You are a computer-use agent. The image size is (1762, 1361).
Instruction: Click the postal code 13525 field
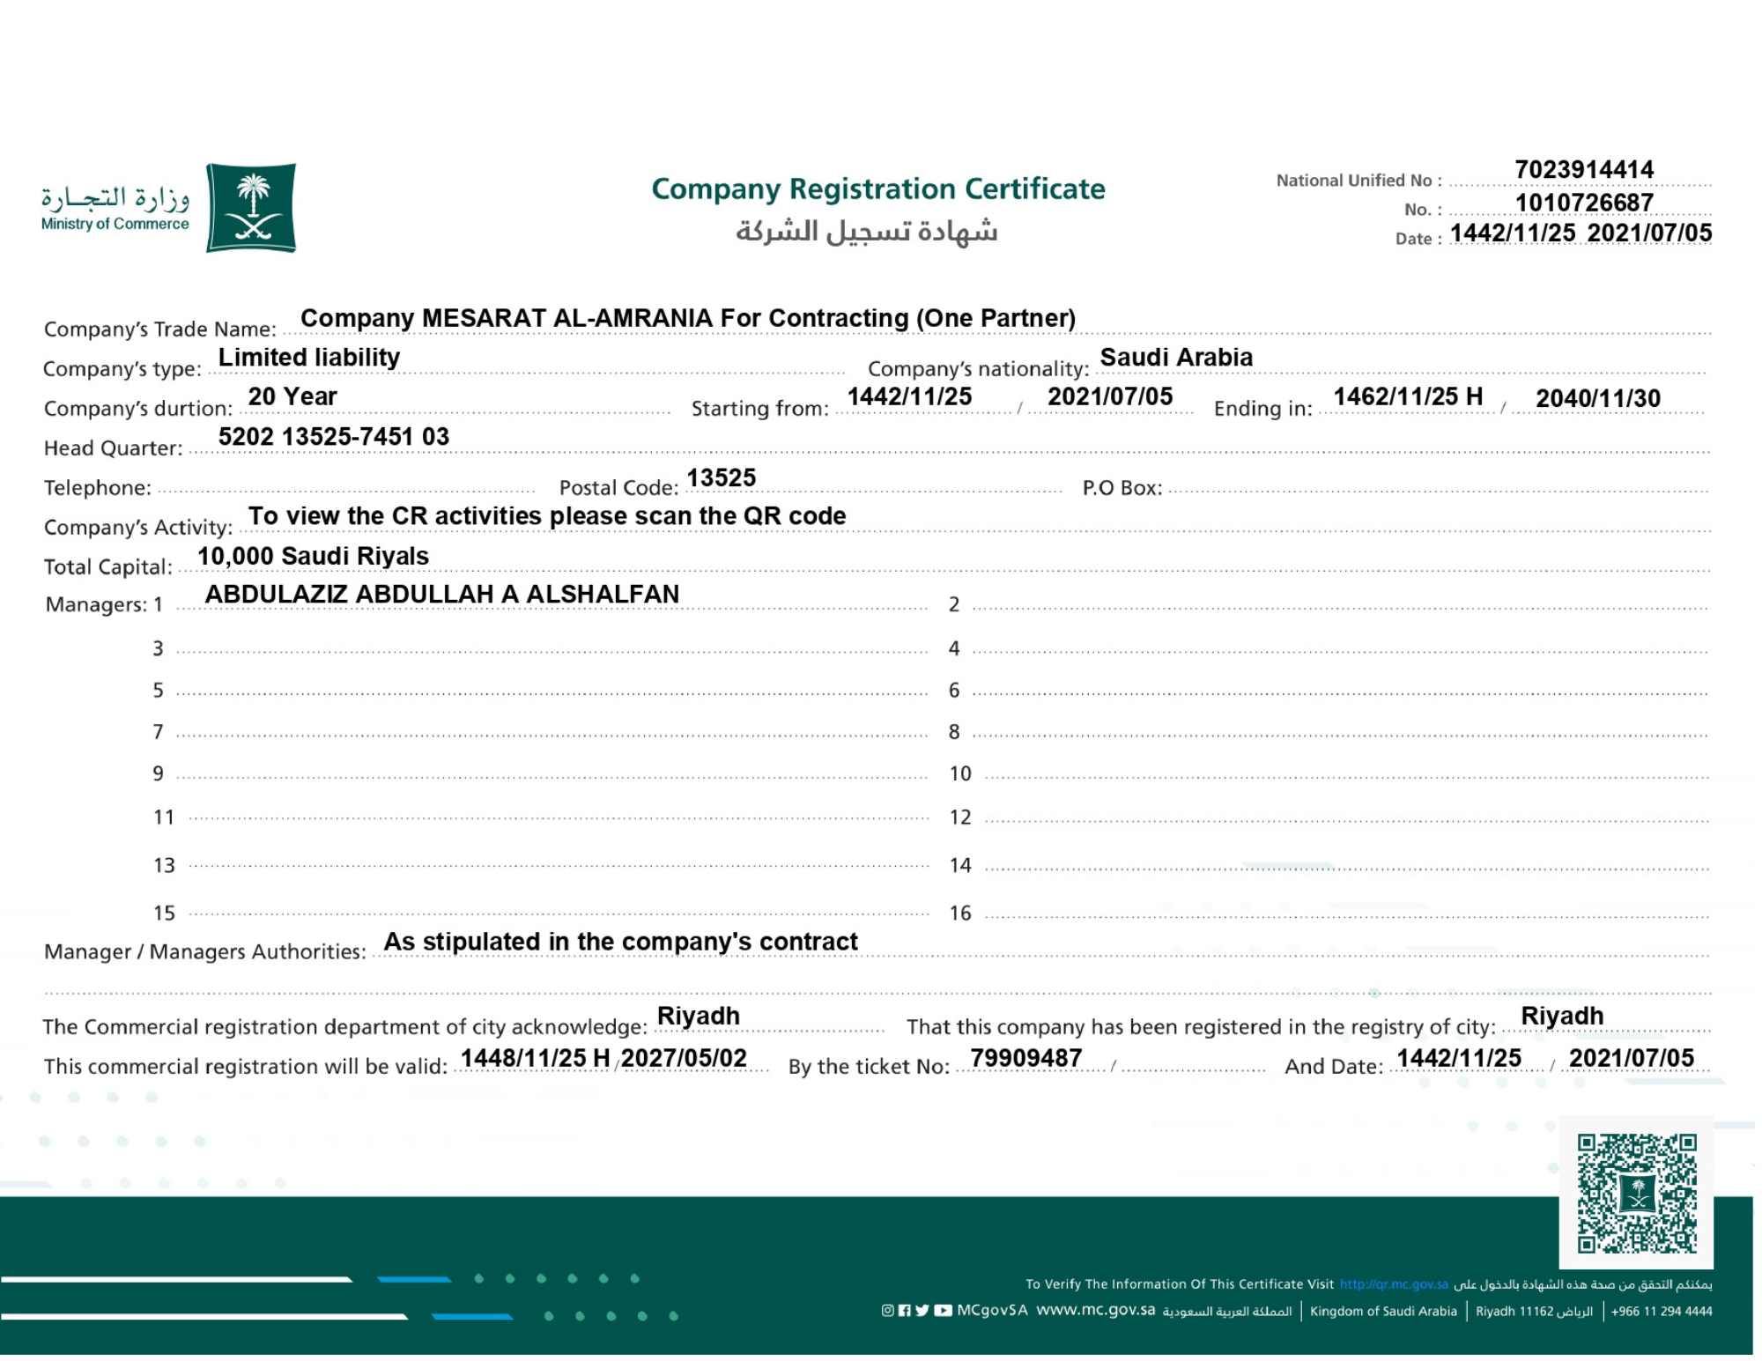pyautogui.click(x=721, y=478)
